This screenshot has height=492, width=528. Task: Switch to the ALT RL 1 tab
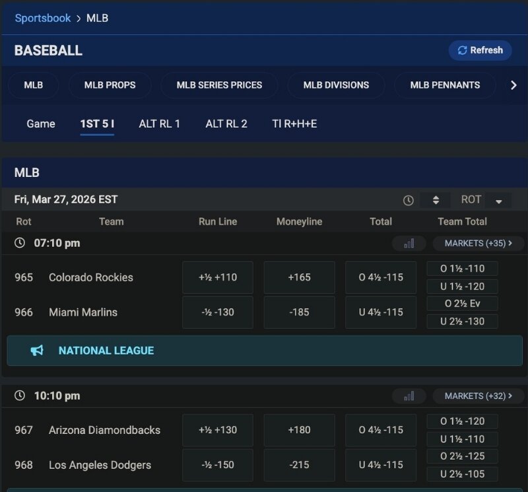[160, 123]
